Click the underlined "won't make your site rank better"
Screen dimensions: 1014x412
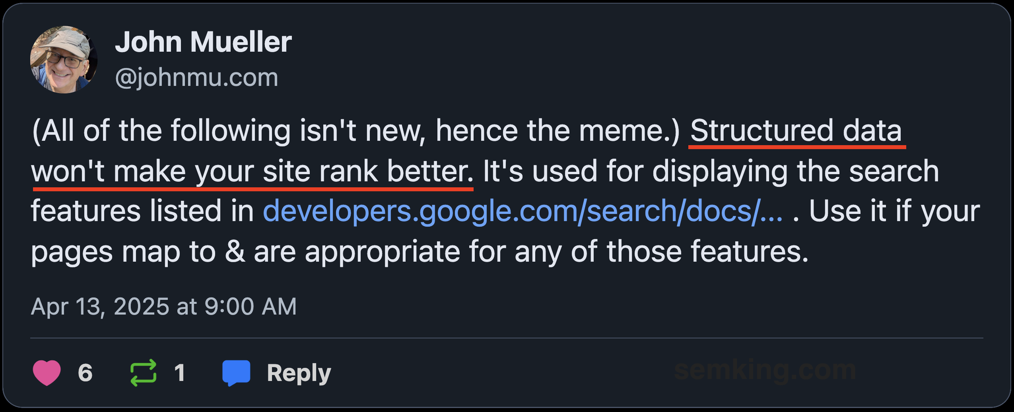click(x=253, y=171)
